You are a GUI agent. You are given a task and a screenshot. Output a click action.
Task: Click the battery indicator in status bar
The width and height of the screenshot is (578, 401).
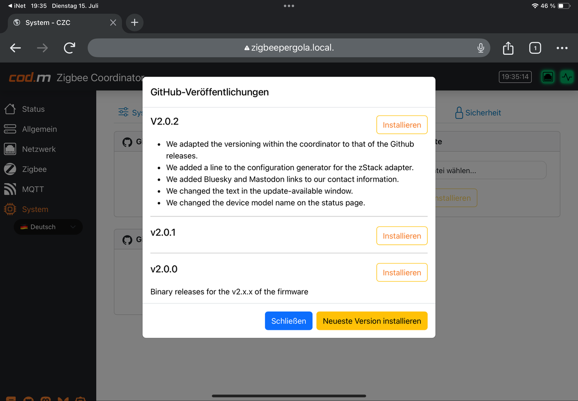click(564, 6)
